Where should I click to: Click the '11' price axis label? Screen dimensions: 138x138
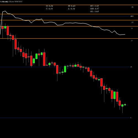(132, 22)
